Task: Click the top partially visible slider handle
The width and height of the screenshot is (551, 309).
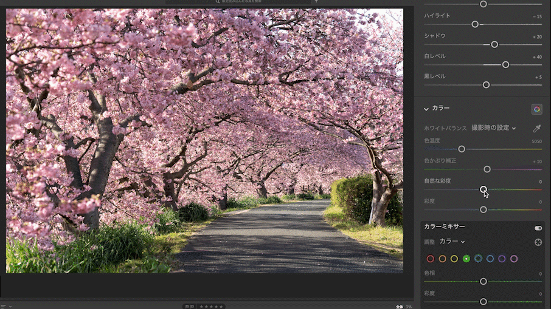Action: (483, 4)
